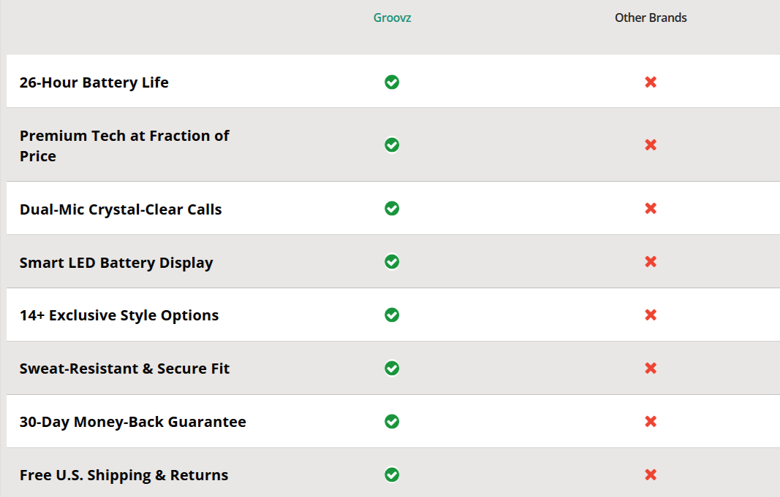780x497 pixels.
Task: Click the checkmark for Smart LED Battery Display
Action: (392, 261)
